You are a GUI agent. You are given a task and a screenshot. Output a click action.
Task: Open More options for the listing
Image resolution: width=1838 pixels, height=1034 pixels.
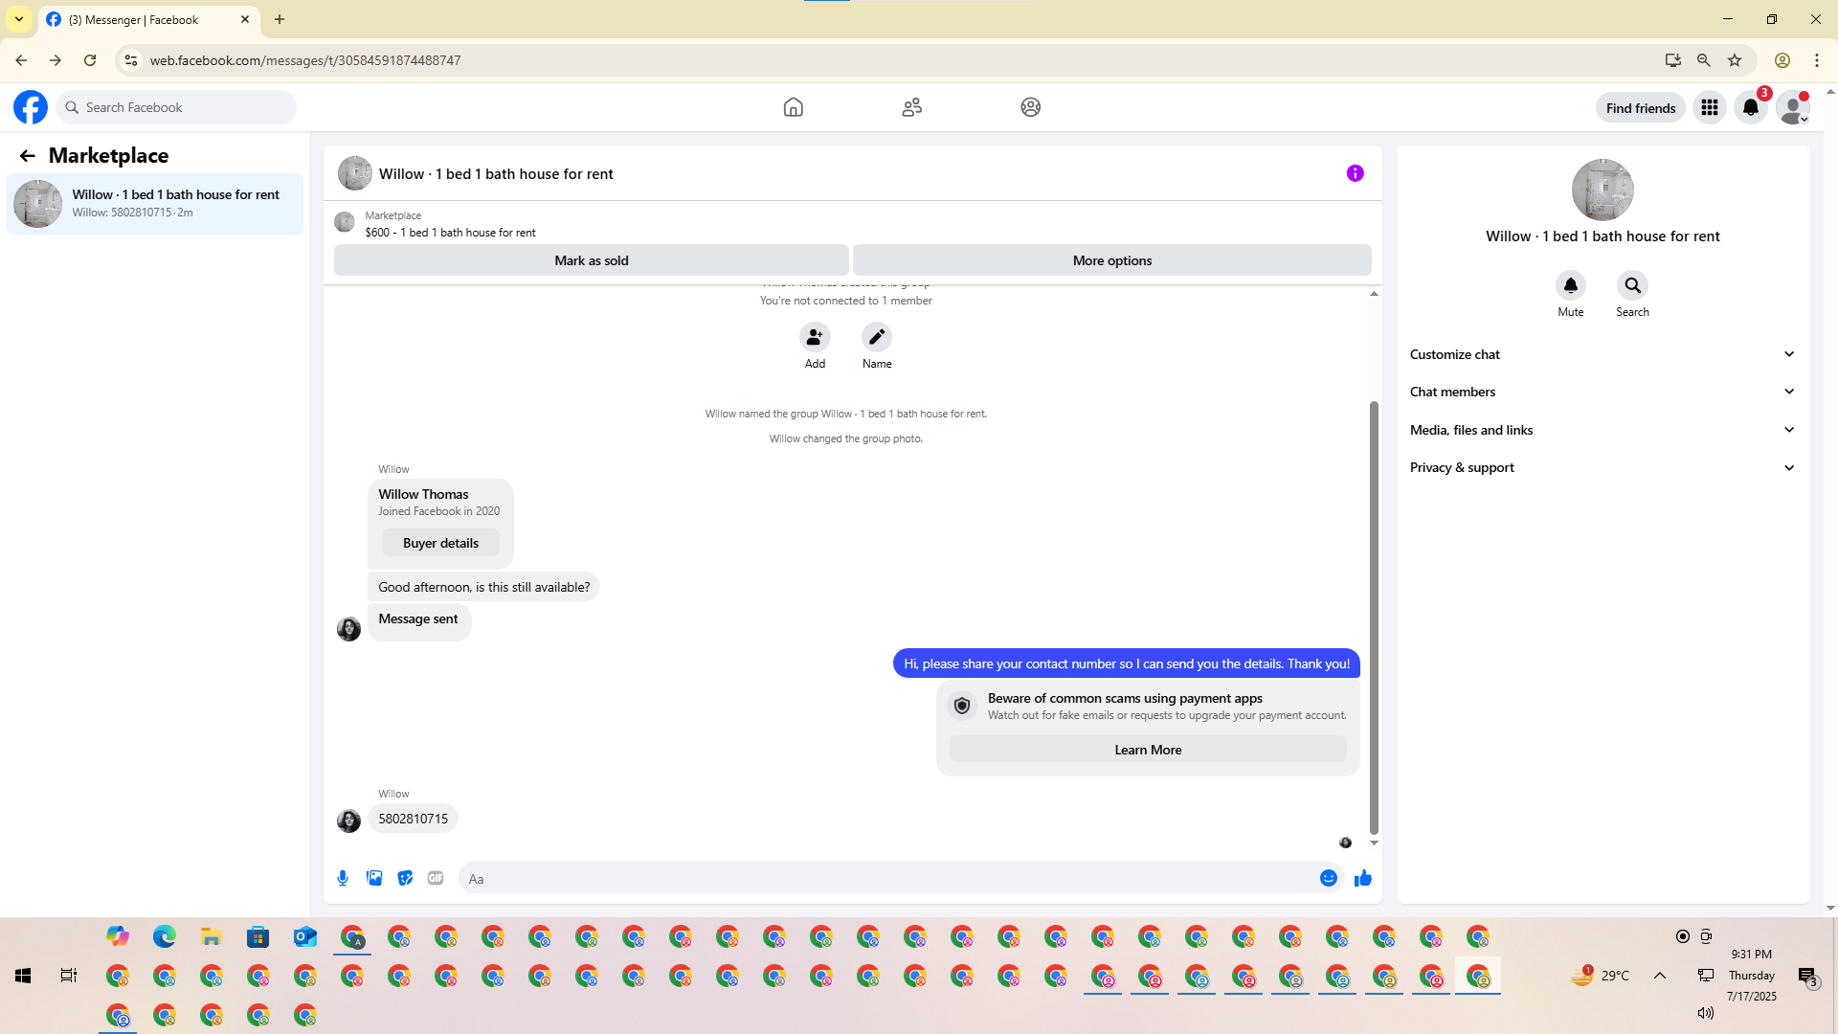(1112, 260)
